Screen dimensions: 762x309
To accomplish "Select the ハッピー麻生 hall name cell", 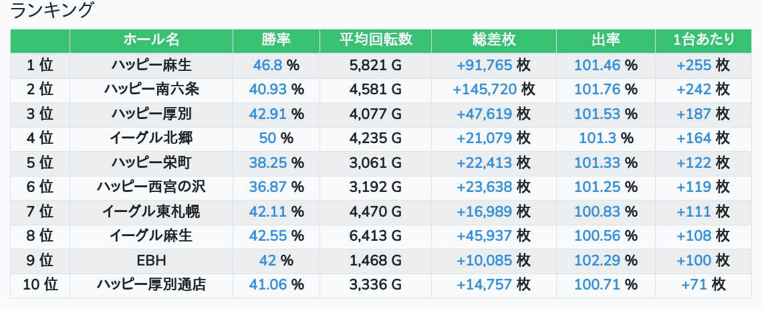I will point(151,65).
